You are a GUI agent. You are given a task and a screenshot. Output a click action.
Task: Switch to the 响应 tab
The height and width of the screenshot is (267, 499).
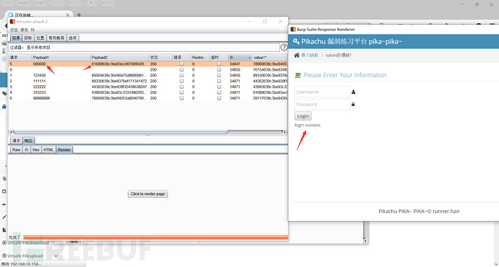click(x=28, y=141)
